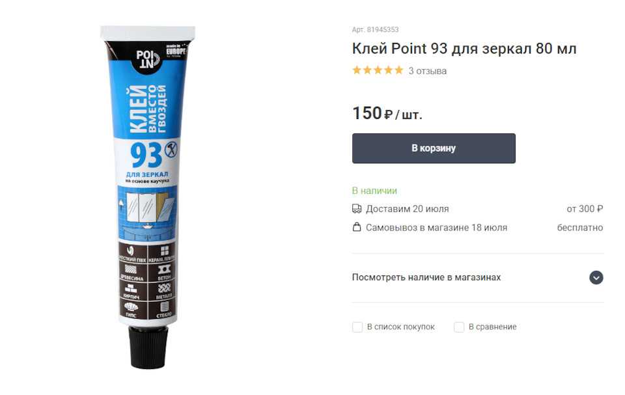Click the article number 81945353
The width and height of the screenshot is (625, 395).
(383, 29)
